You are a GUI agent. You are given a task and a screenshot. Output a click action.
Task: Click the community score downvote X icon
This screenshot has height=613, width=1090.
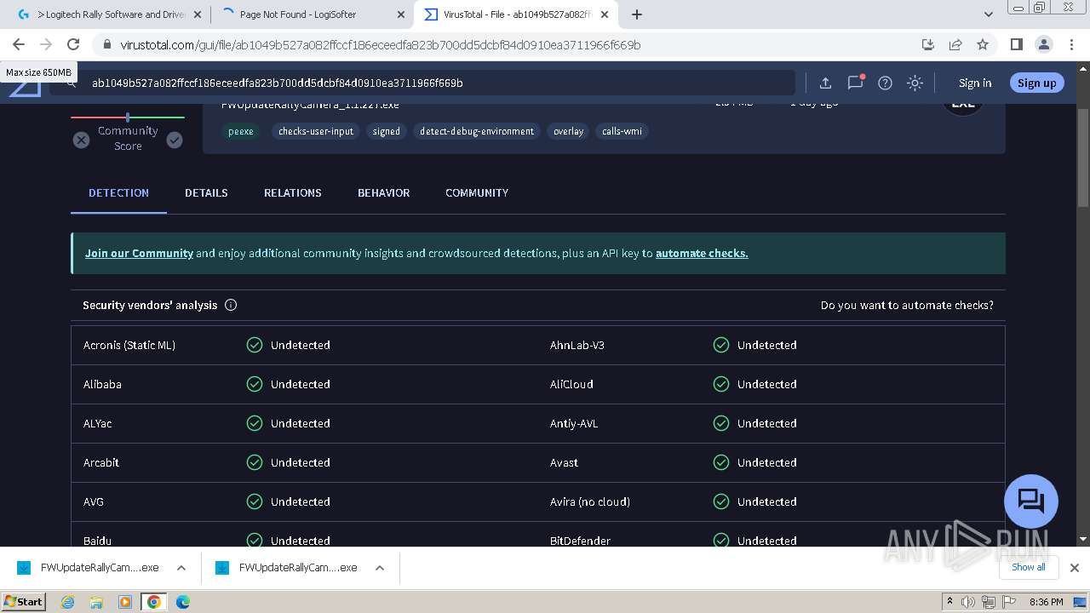(x=81, y=140)
